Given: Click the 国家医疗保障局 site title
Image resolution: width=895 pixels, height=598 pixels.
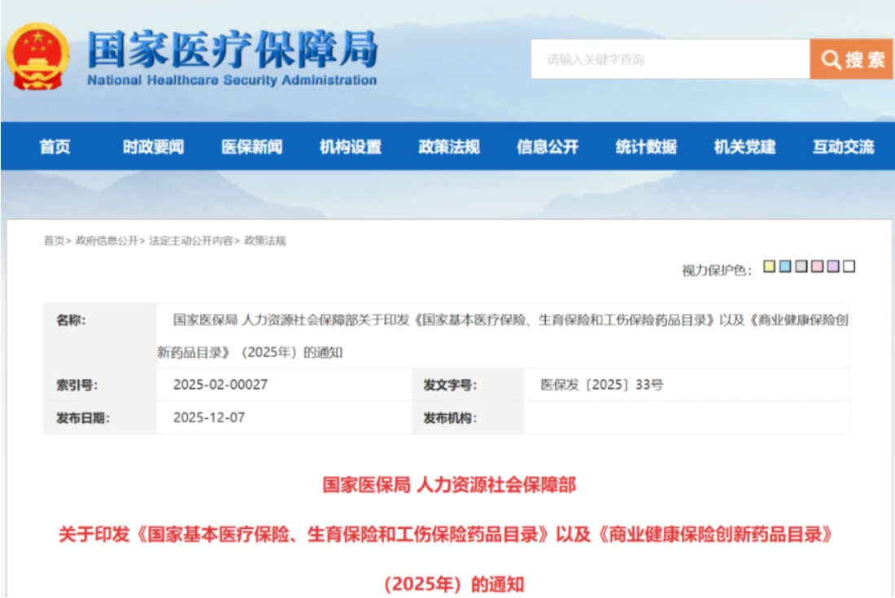Looking at the screenshot, I should click(x=233, y=49).
